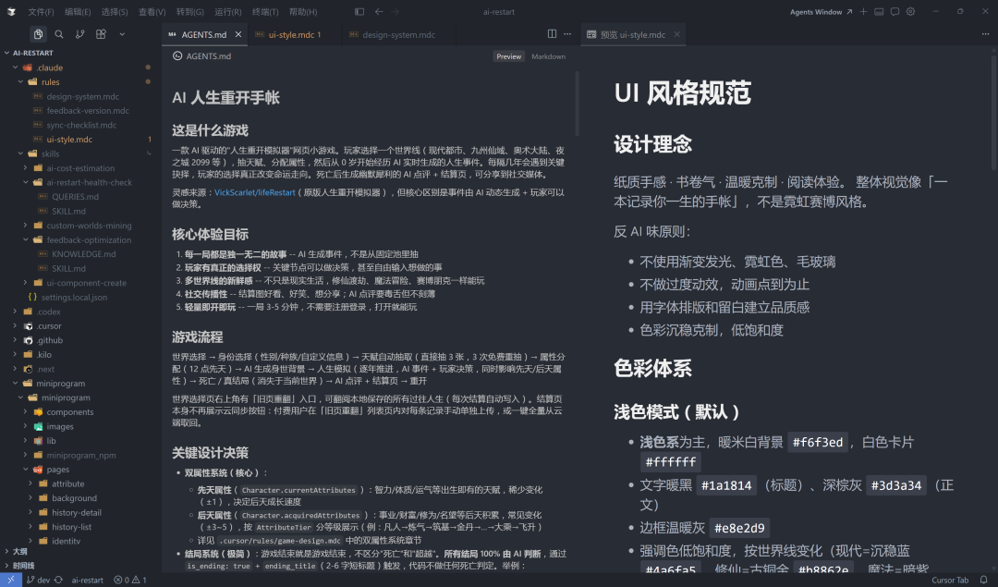Open the VickScarlet/lifeRestart link

[x=255, y=192]
